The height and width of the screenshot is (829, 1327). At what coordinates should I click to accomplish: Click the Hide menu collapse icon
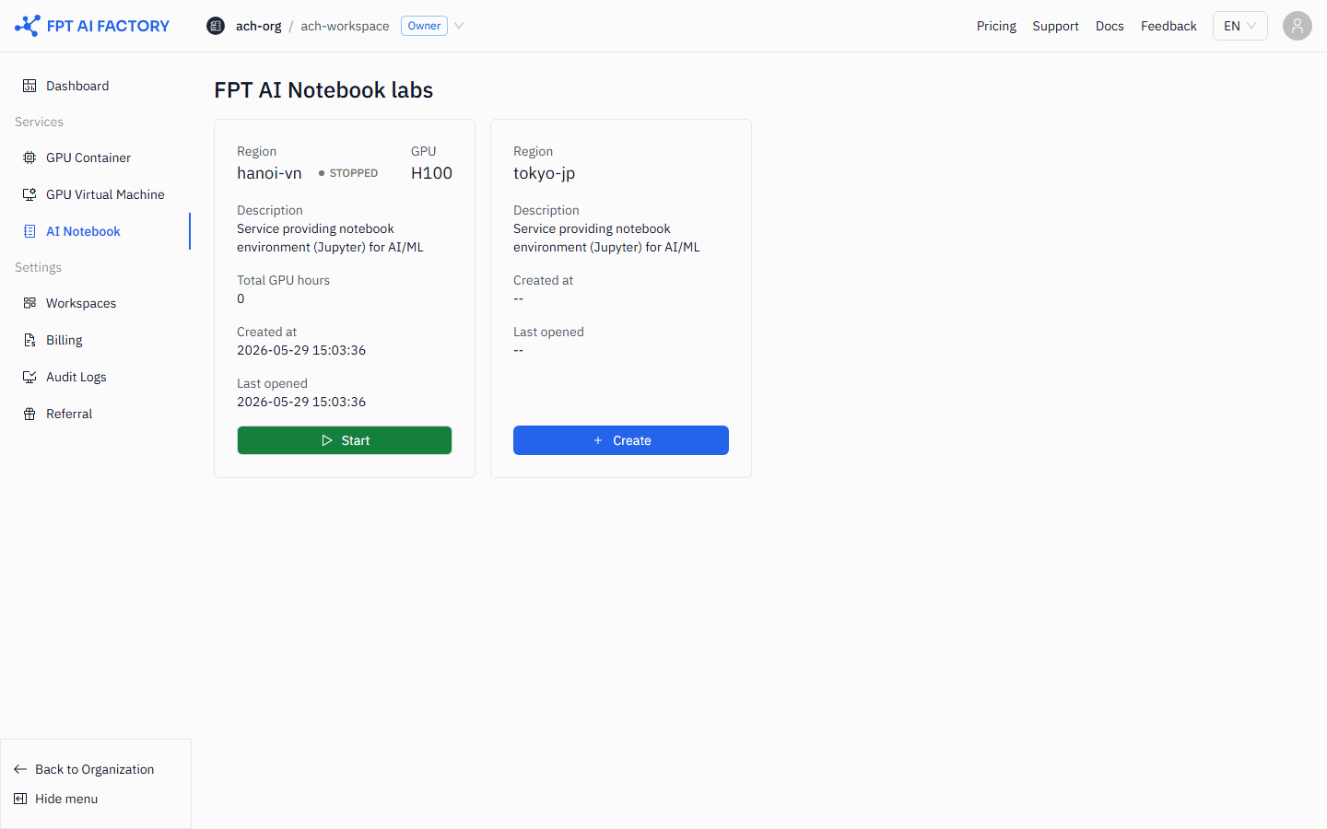click(x=20, y=799)
